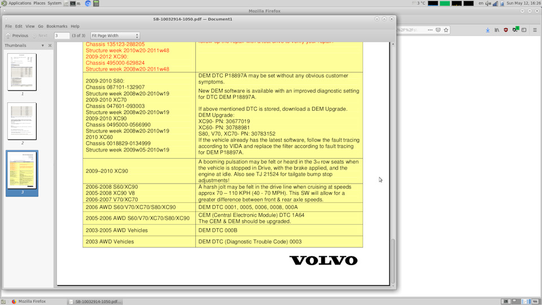
Task: Go to the Previous page
Action: (17, 36)
